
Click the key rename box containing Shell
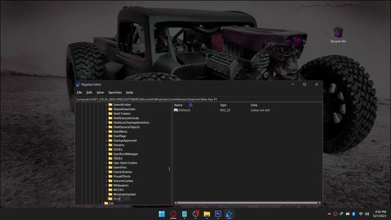pyautogui.click(x=121, y=199)
